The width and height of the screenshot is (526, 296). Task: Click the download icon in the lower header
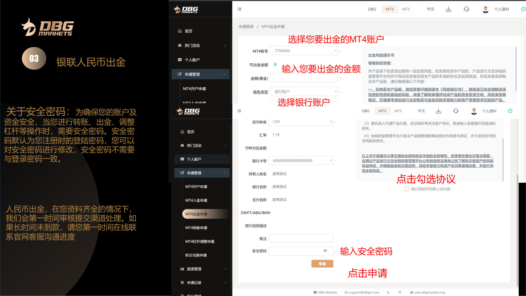click(x=439, y=111)
